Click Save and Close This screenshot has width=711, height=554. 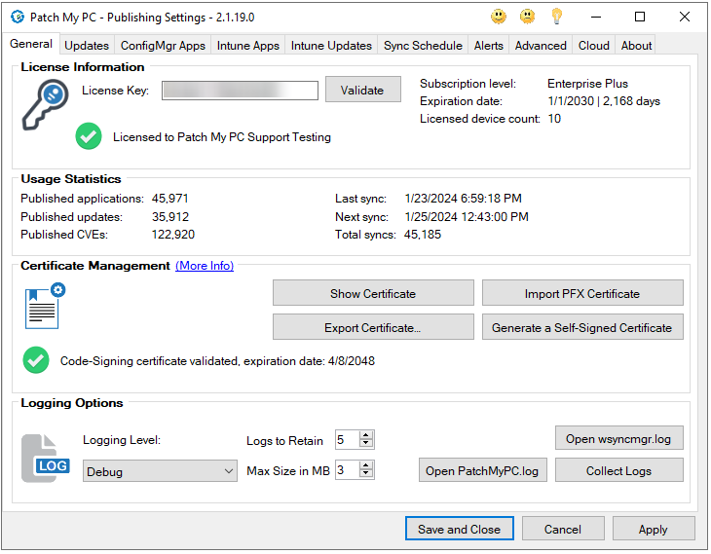coord(459,529)
